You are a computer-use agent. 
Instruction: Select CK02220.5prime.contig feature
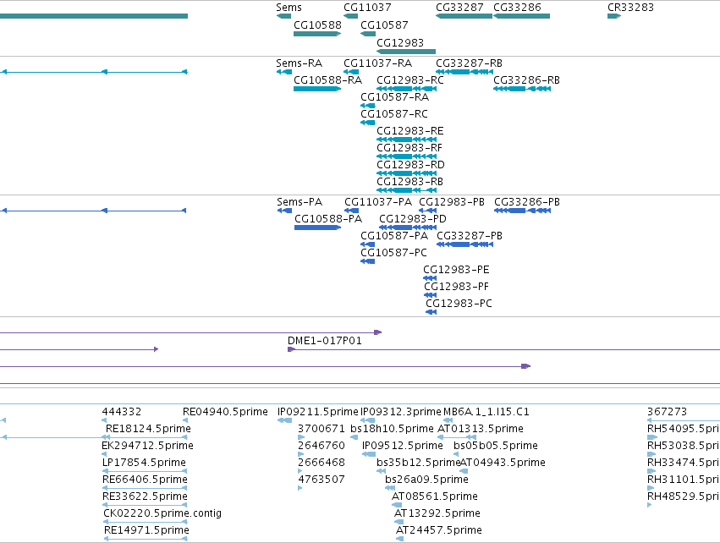[145, 522]
